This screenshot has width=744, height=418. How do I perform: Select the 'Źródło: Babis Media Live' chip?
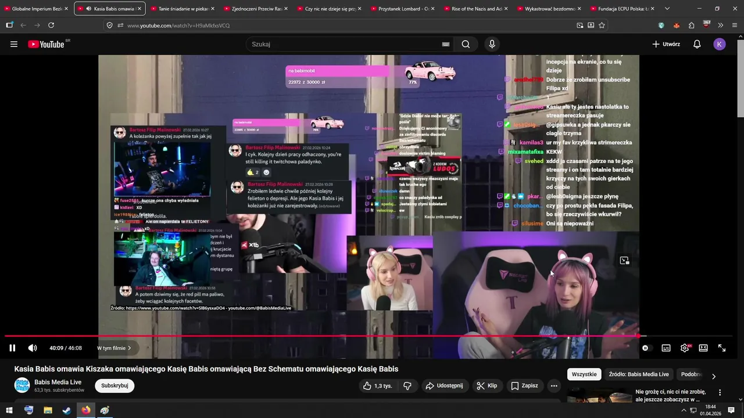639,374
